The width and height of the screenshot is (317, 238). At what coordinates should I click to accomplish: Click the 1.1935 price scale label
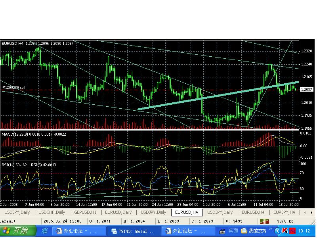point(306,115)
